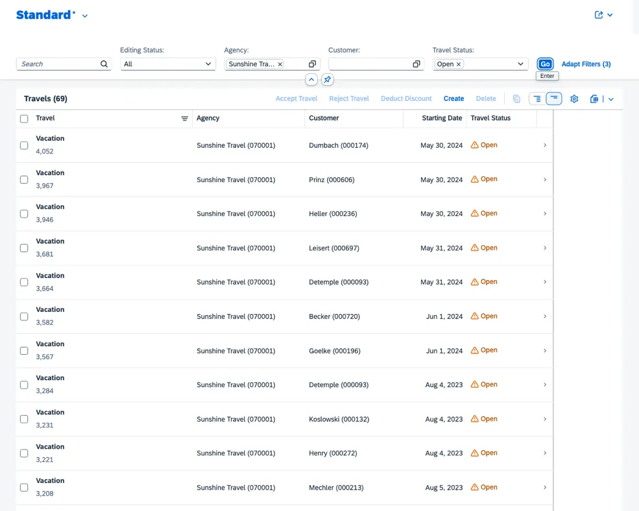Image resolution: width=639 pixels, height=511 pixels.
Task: Show more details per row toggle
Action: click(537, 99)
